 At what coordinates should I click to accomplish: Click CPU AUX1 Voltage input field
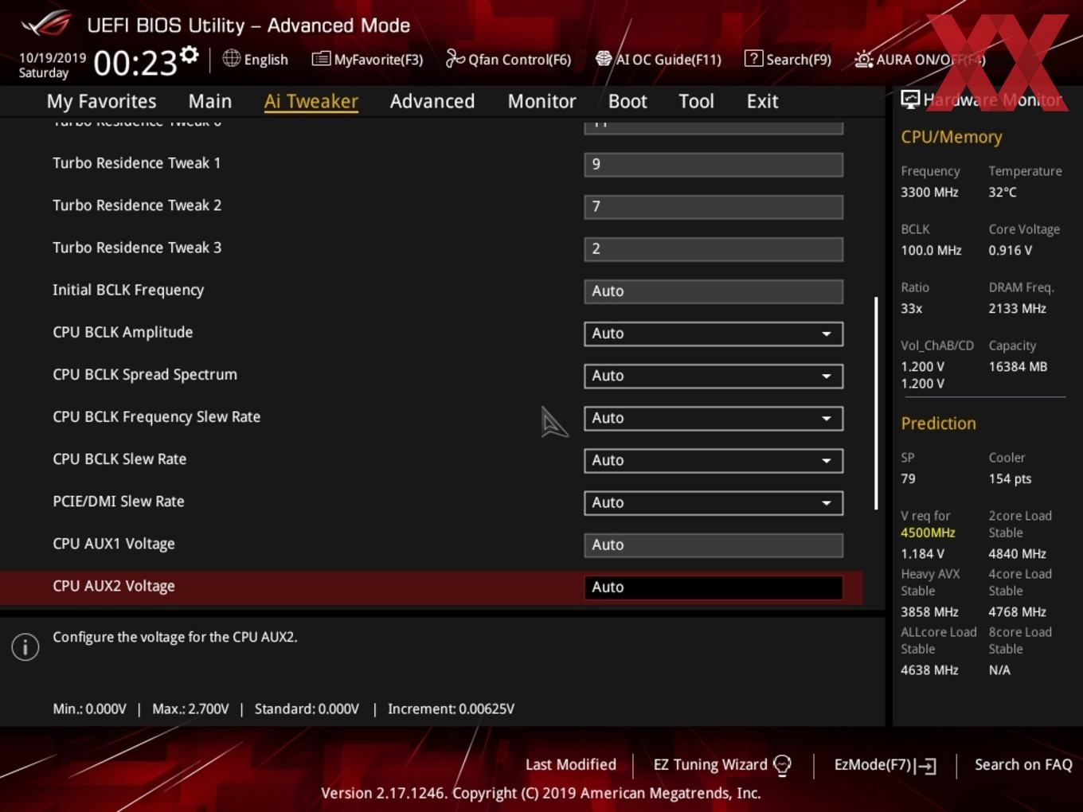714,545
